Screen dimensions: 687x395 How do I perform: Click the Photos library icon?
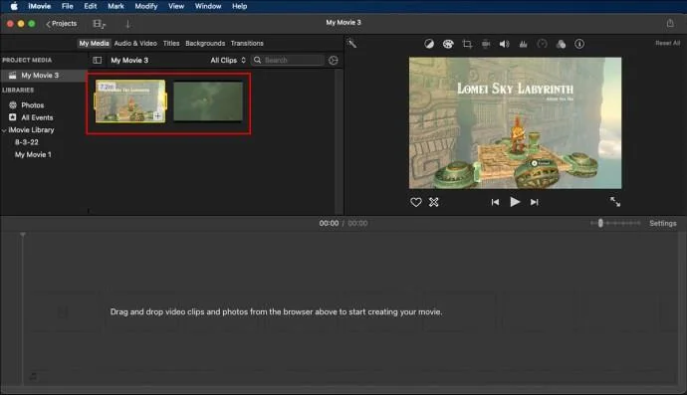pos(13,105)
